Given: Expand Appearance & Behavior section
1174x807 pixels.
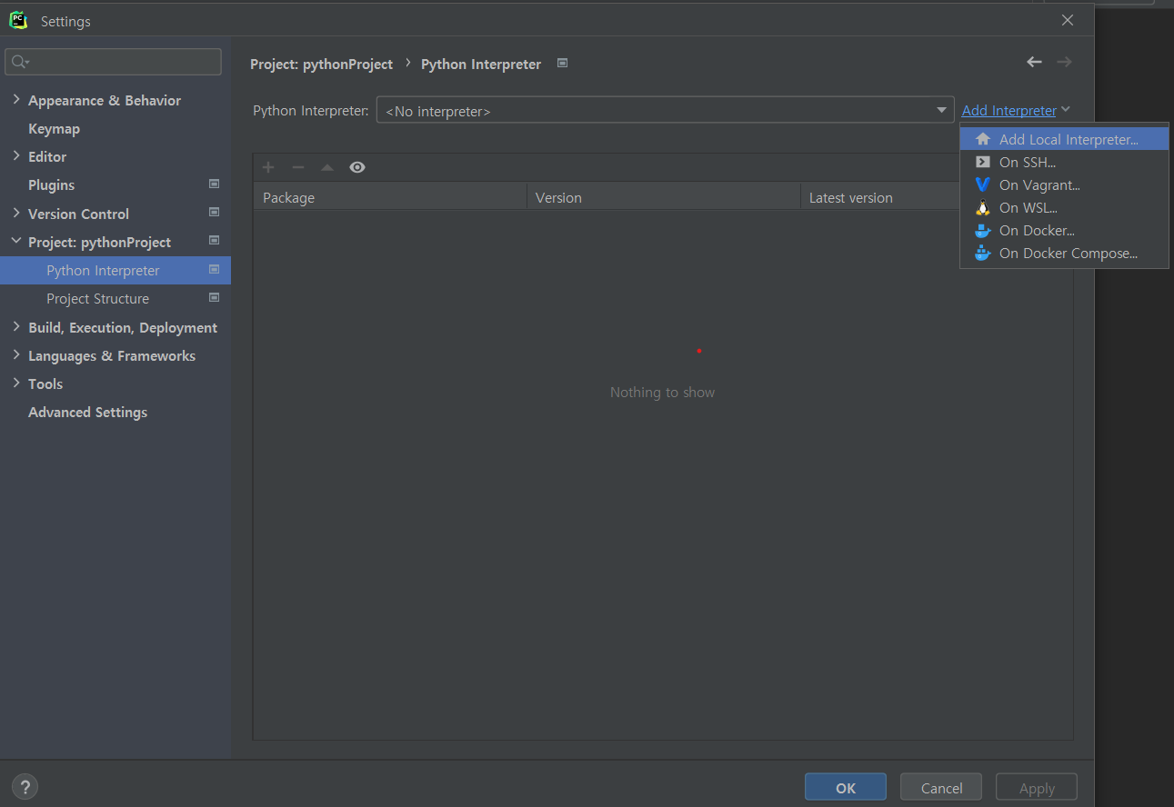Looking at the screenshot, I should tap(16, 100).
